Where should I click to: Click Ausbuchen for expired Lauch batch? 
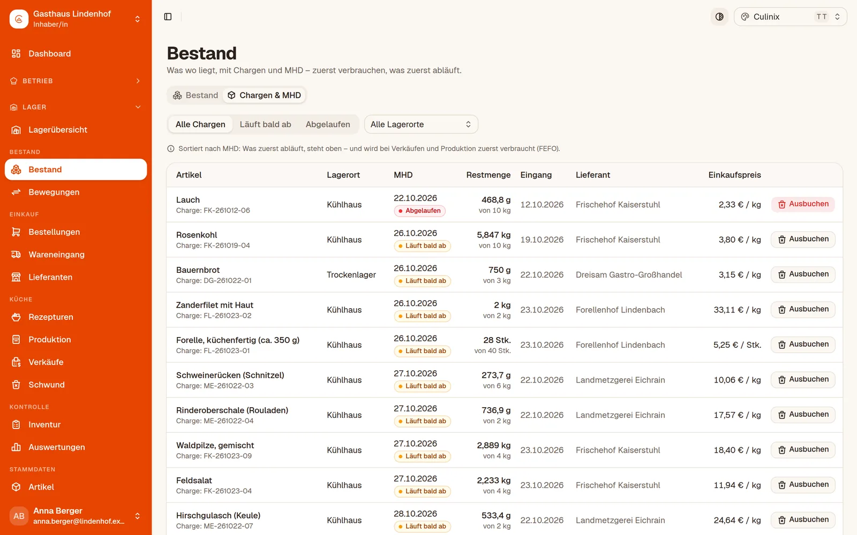[803, 204]
